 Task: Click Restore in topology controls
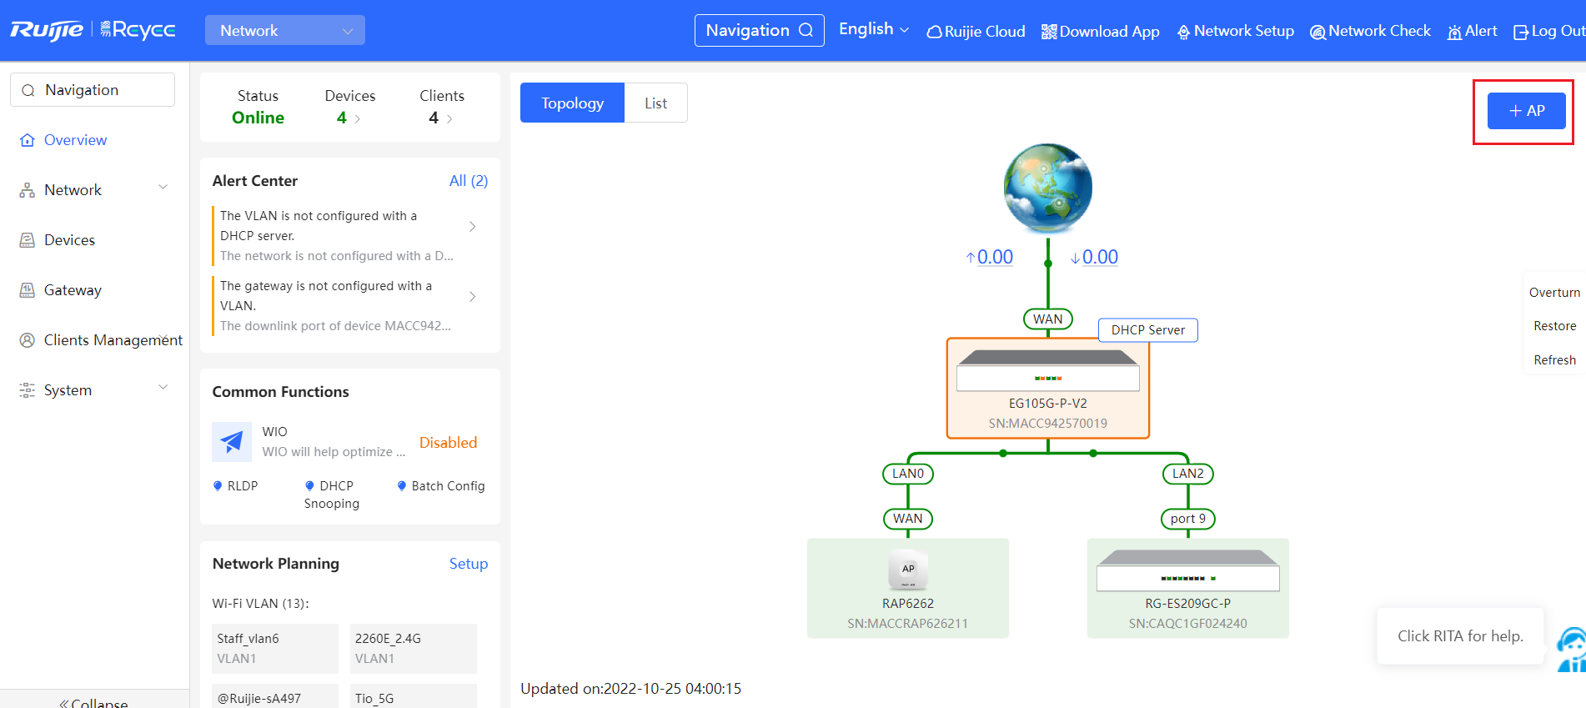(1554, 326)
